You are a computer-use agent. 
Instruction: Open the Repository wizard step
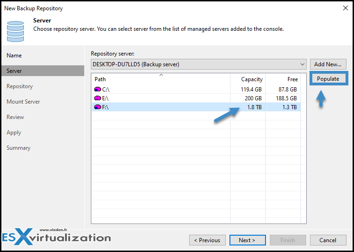(20, 86)
